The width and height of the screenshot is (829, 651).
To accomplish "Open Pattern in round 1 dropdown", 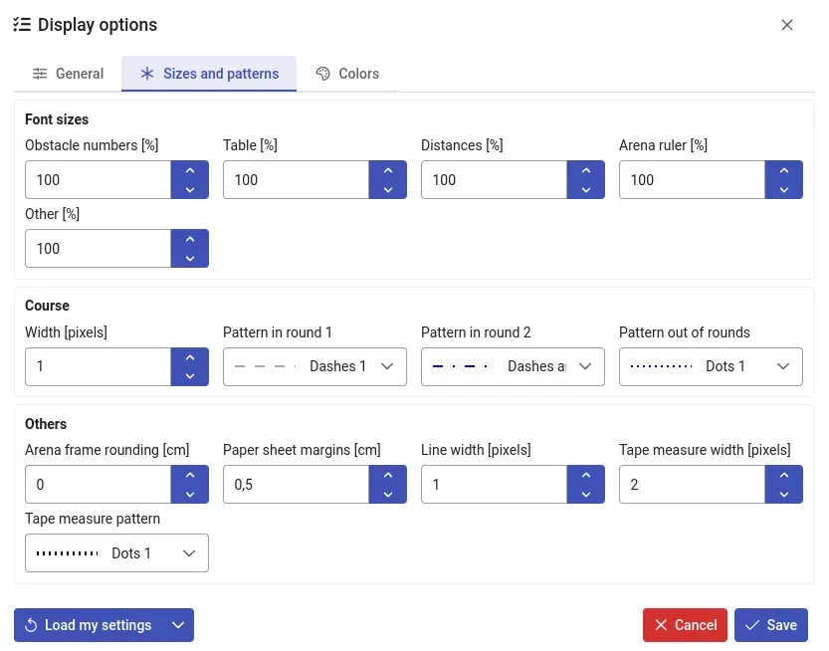I will click(x=314, y=366).
